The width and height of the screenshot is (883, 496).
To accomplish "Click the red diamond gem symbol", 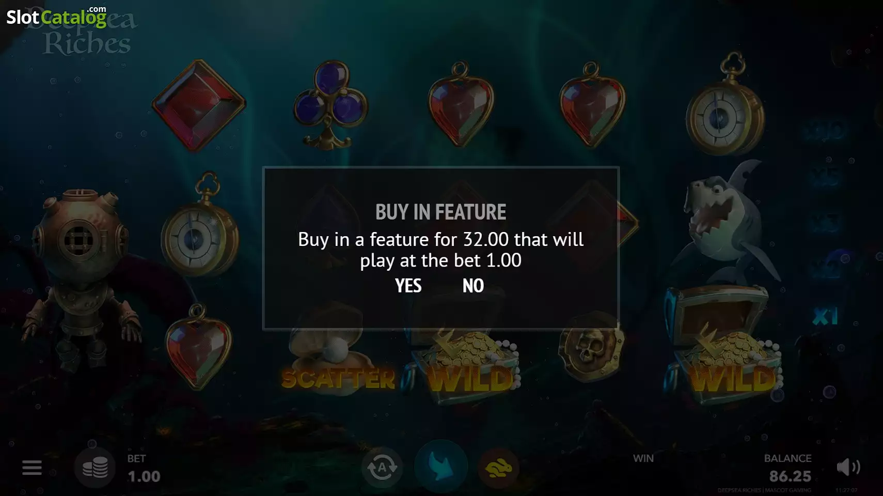I will coord(199,106).
